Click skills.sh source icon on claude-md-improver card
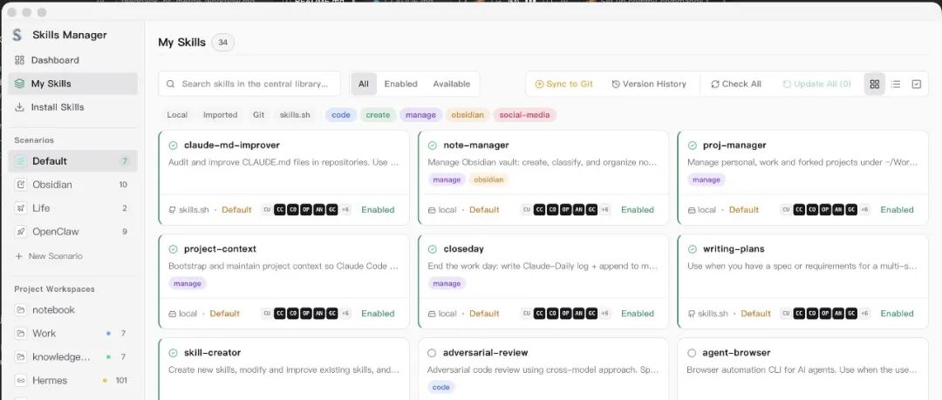 [x=173, y=210]
